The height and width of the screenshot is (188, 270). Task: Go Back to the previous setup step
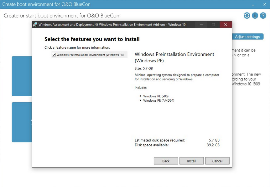tap(166, 161)
